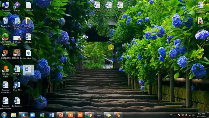Select the QGIS.pptx presentation icon
Screen dimensions: 209x118
click(x=17, y=39)
